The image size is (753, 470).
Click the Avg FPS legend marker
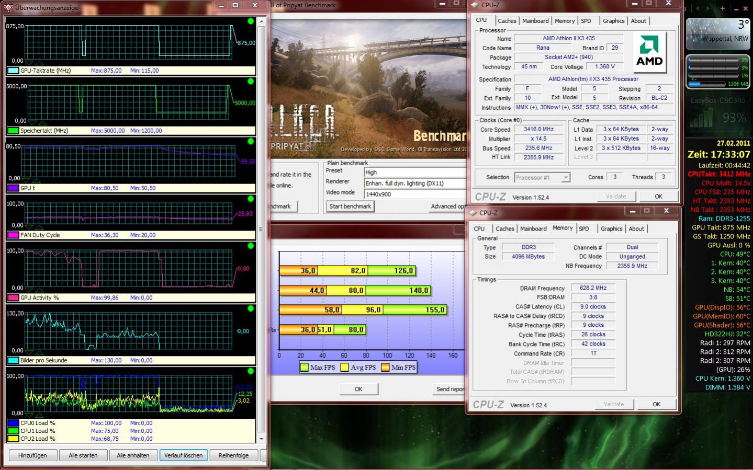coord(345,368)
